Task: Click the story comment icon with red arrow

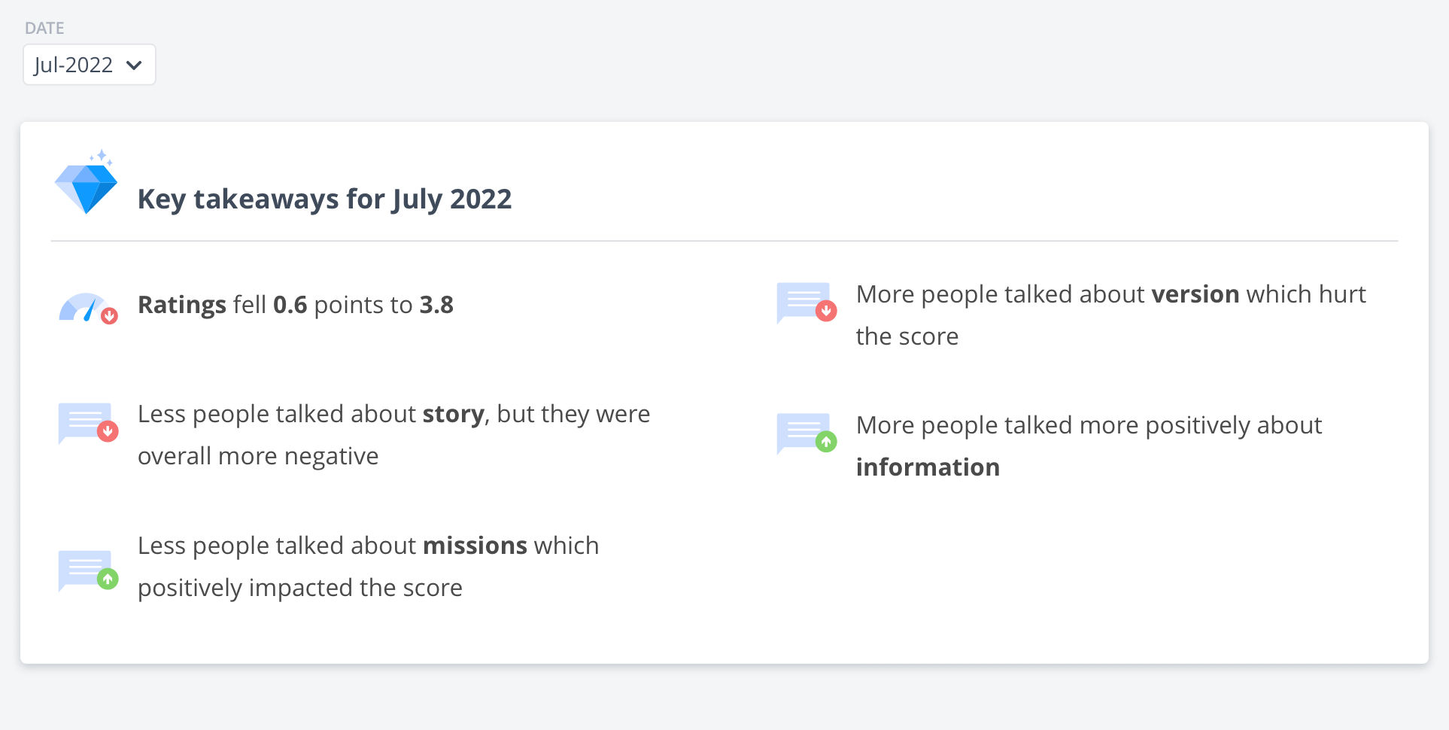Action: tap(88, 423)
